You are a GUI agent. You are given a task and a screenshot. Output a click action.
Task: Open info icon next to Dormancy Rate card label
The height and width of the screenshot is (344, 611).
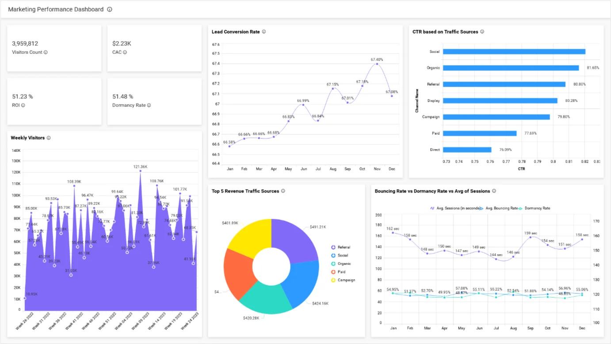click(149, 105)
